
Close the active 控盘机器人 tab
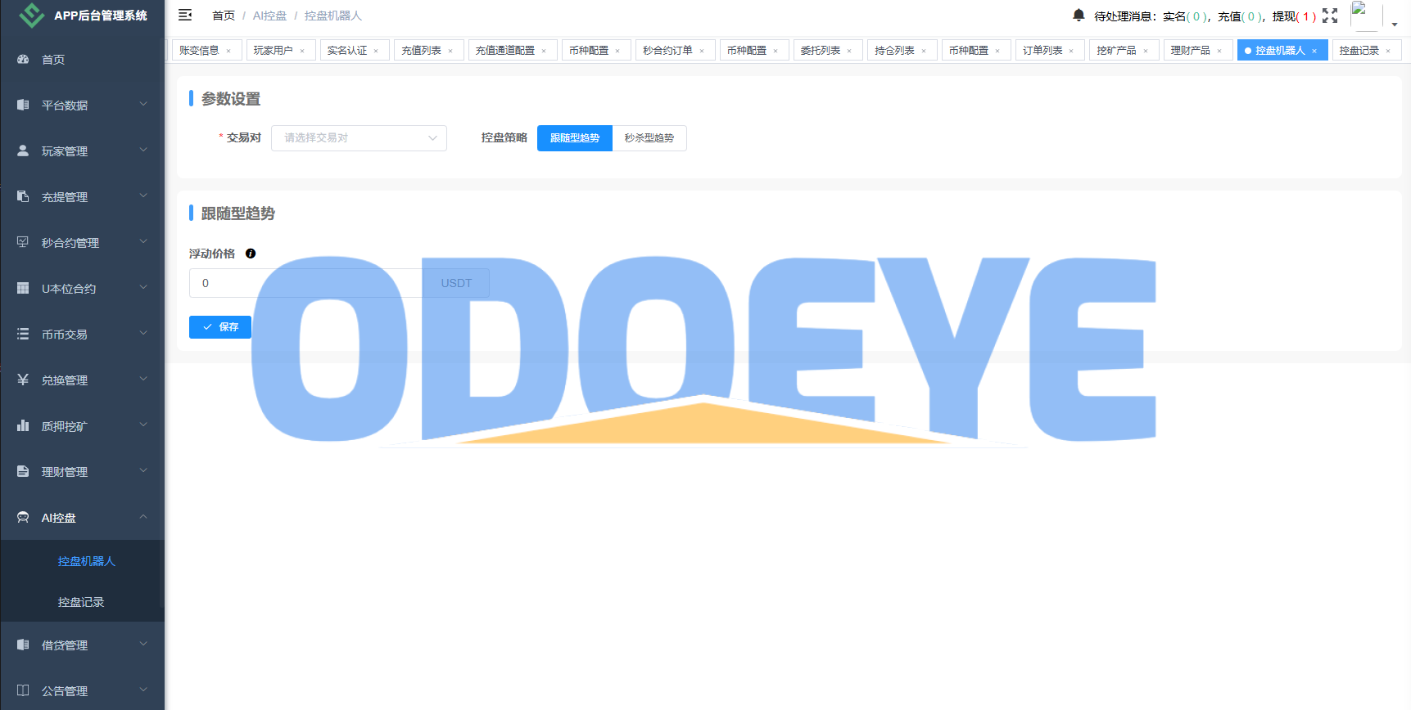[x=1314, y=51]
